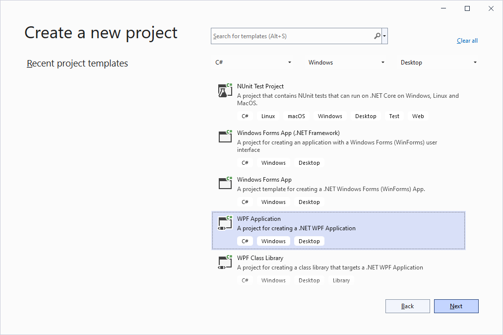Select Windows Forms App (.NET Framework) title
This screenshot has height=335, width=503.
tap(288, 133)
